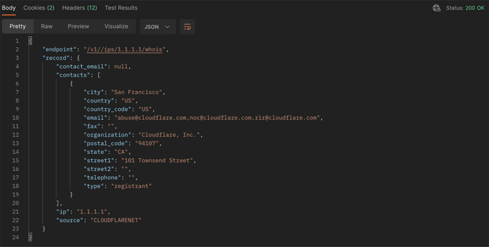
Task: Open the Headers (12) tab
Action: click(x=79, y=8)
